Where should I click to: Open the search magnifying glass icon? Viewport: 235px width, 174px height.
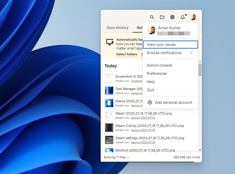coord(152,17)
